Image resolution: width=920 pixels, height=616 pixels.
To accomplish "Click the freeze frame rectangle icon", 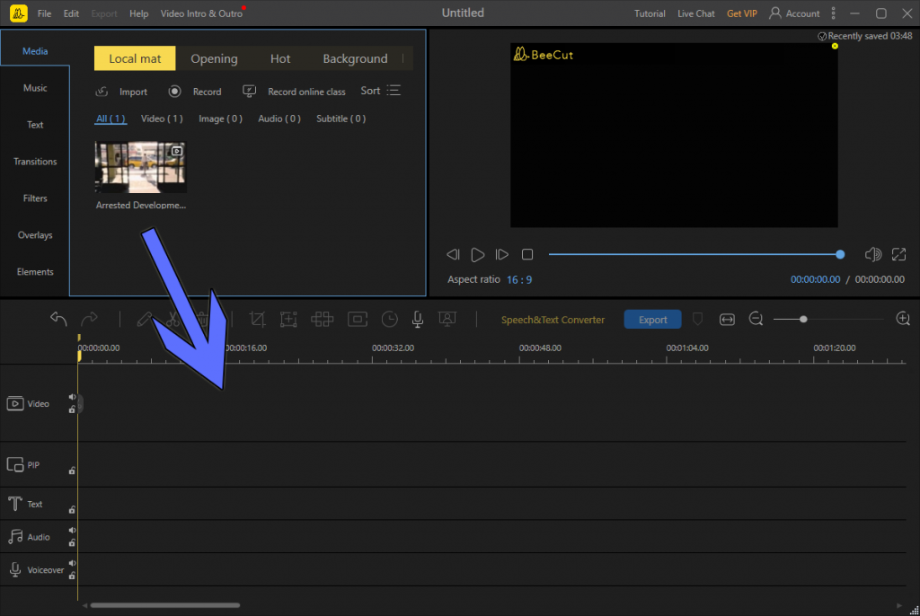I will click(x=358, y=319).
